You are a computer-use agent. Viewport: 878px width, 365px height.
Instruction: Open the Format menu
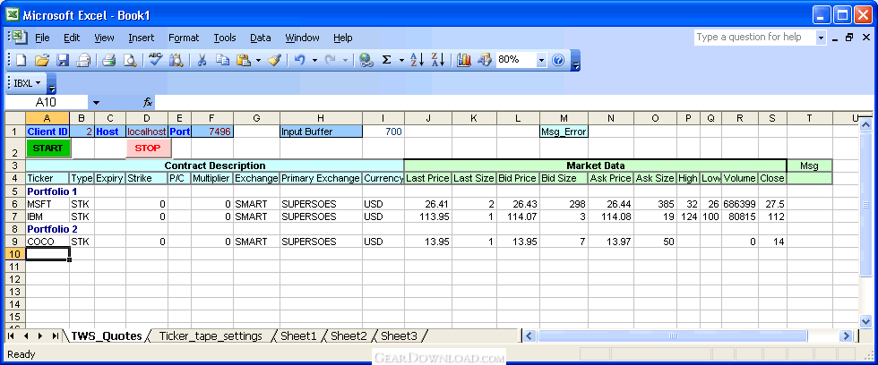[x=184, y=38]
